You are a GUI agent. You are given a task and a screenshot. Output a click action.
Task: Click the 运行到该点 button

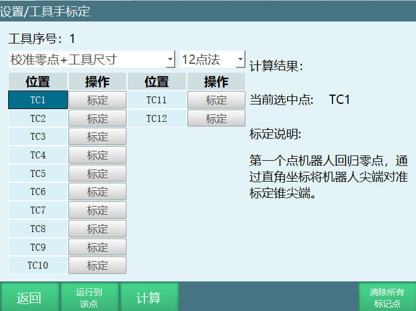(x=89, y=298)
